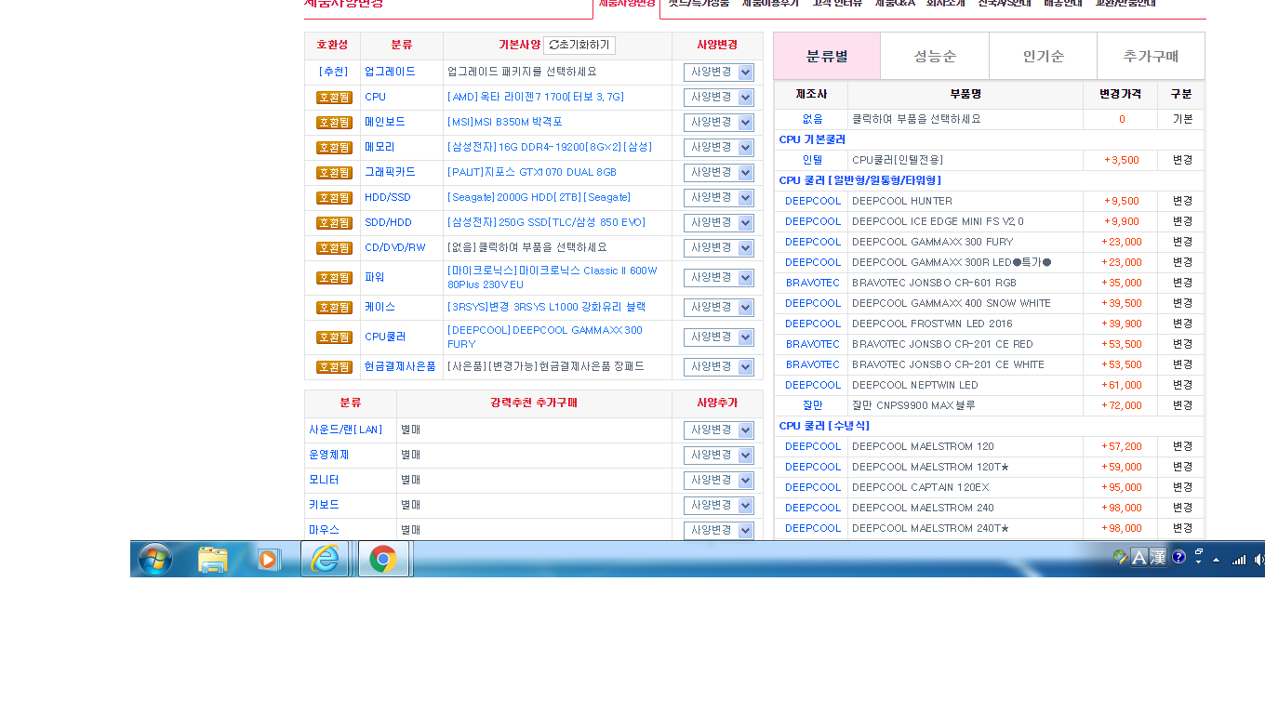Select DEEPCOOL ICE EDGE MINI FS V2.0

[938, 221]
